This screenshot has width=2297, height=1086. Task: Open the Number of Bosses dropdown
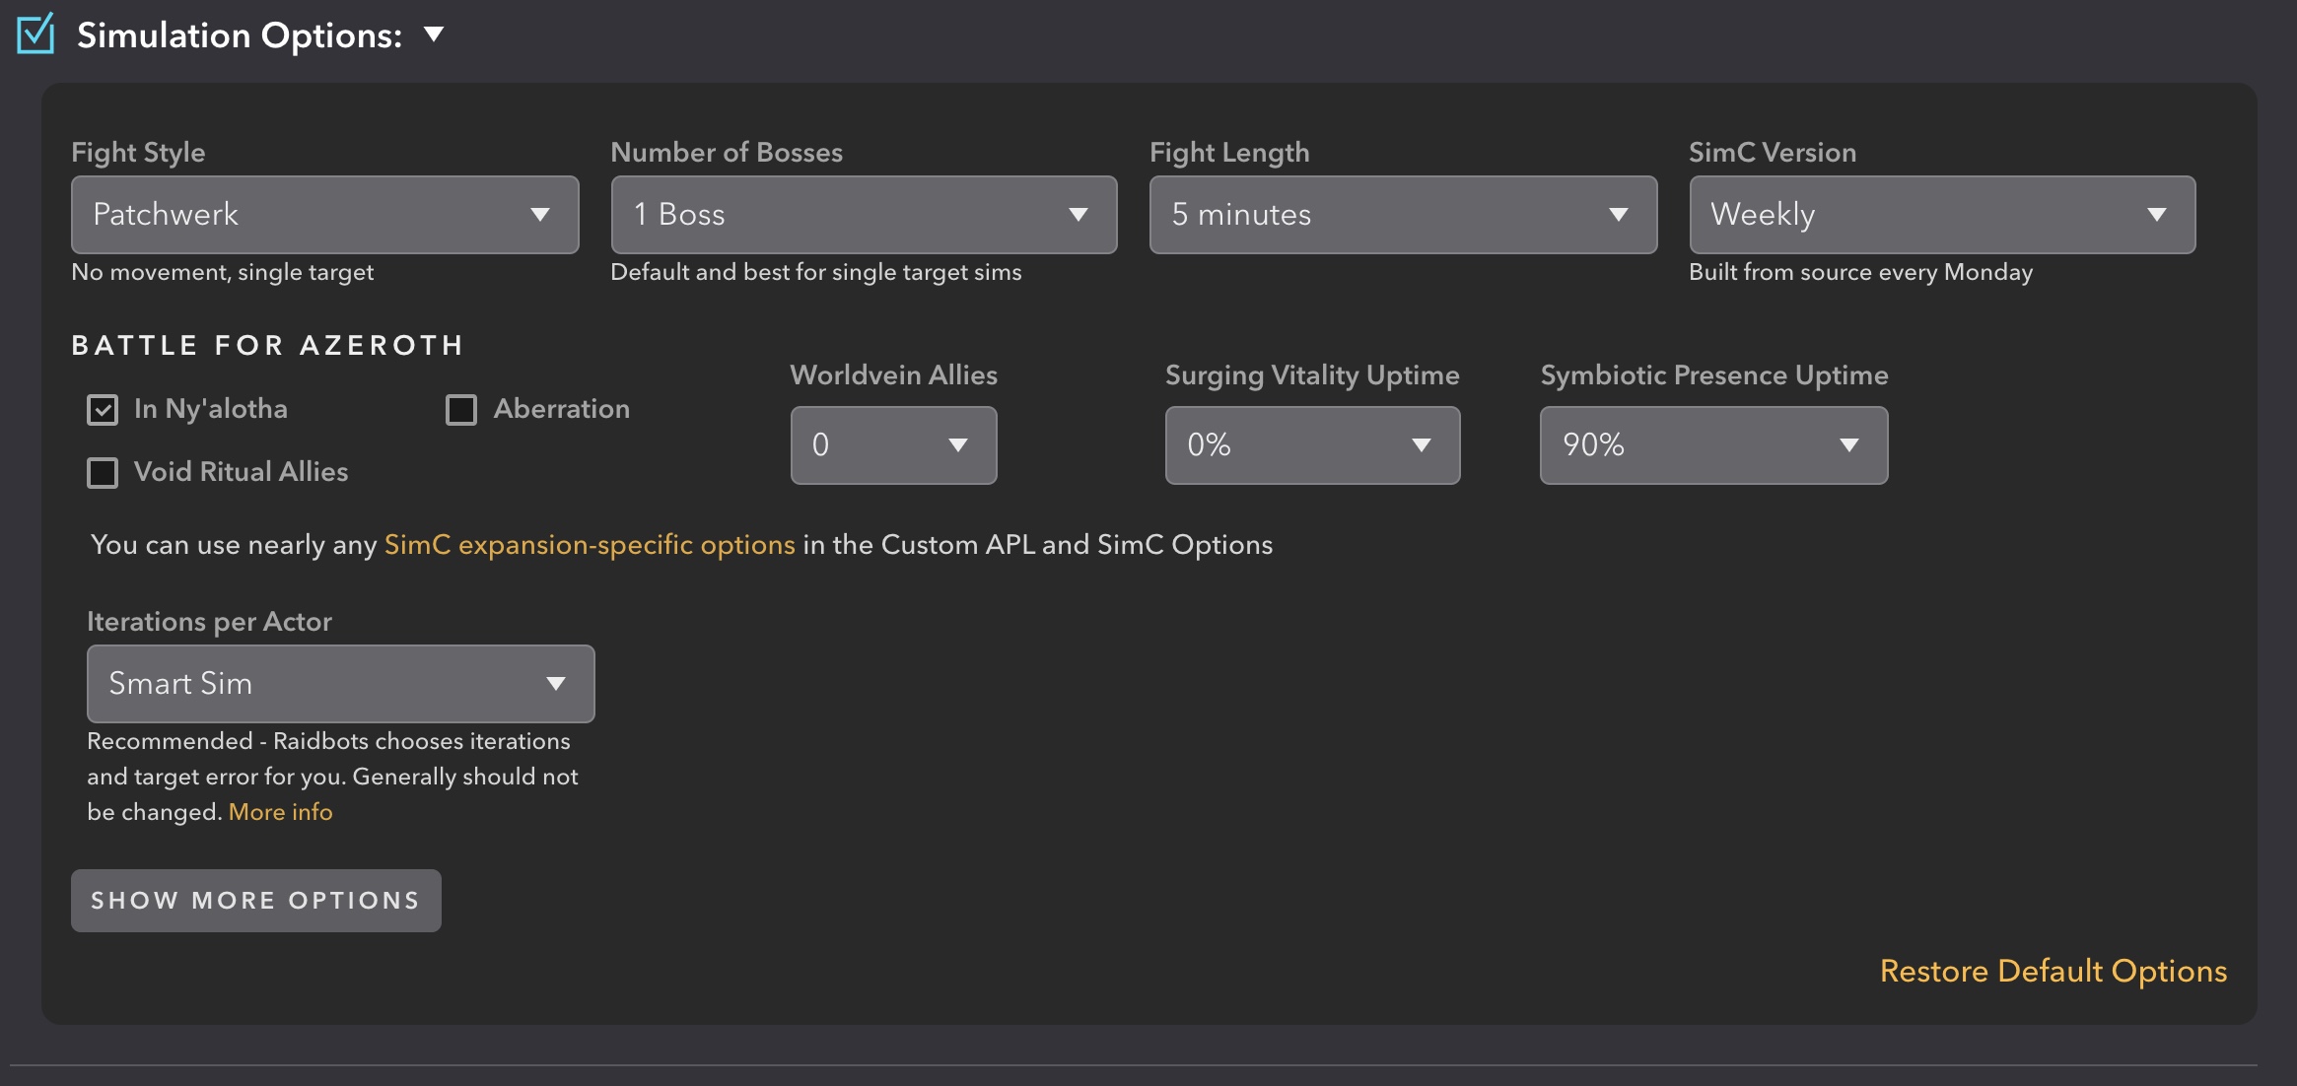point(864,215)
